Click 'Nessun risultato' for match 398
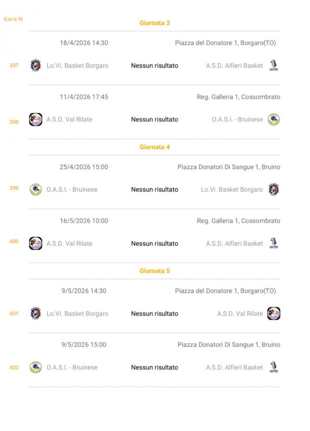Image resolution: width=310 pixels, height=431 pixels. coord(154,119)
